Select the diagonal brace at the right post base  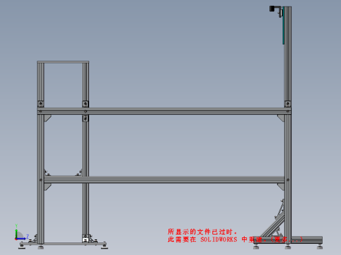pyautogui.click(x=273, y=226)
